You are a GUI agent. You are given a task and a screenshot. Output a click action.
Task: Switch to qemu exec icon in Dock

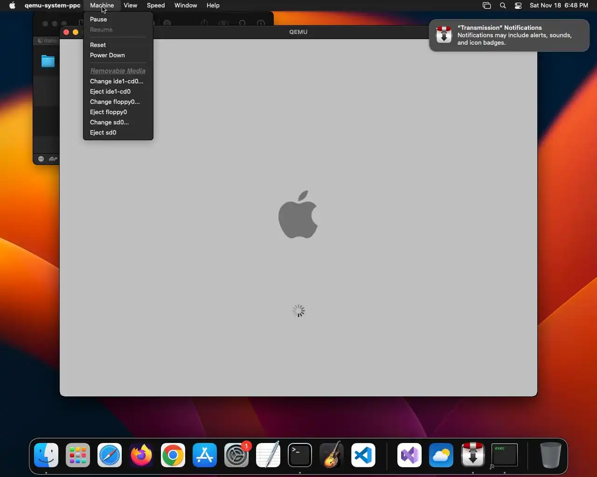(505, 455)
